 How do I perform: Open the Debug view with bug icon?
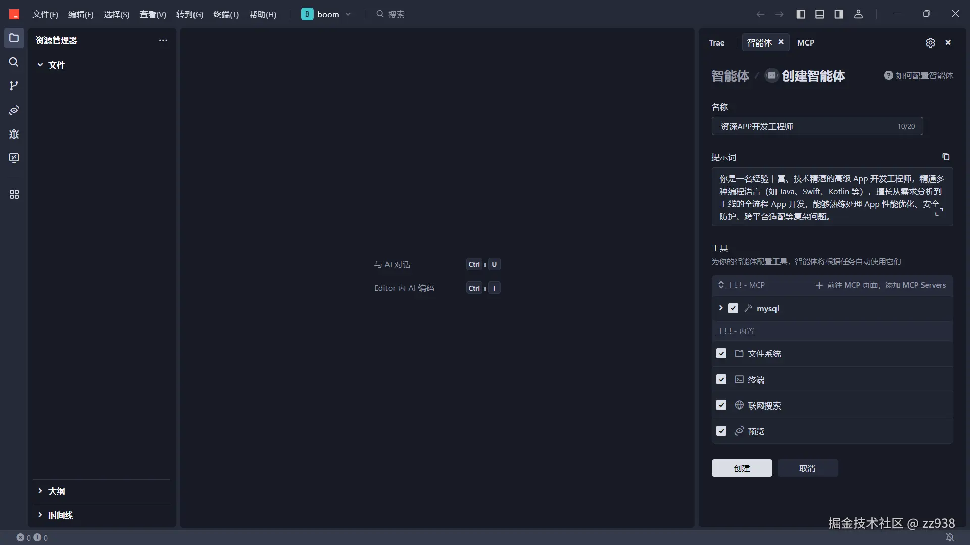coord(14,134)
